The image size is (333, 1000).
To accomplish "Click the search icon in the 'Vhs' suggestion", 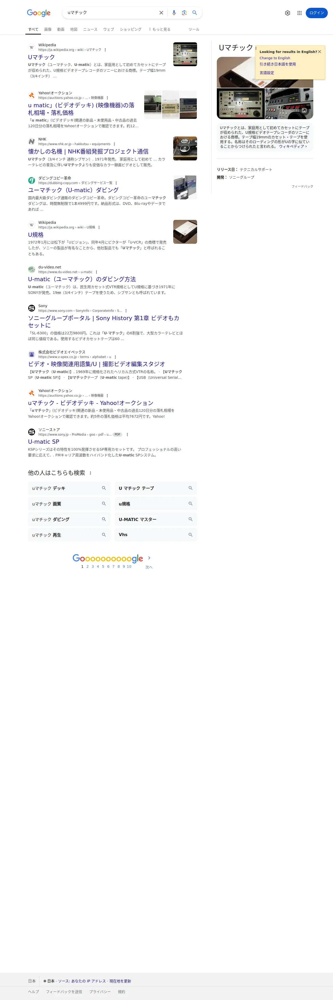I will [190, 535].
